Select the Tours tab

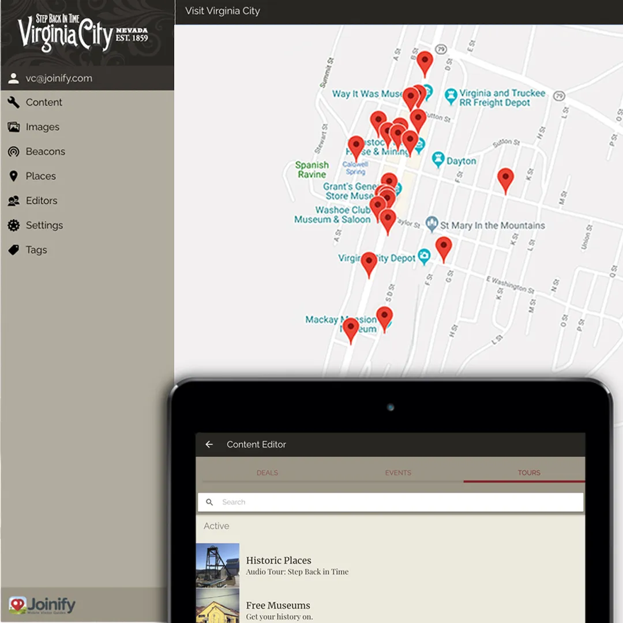coord(528,472)
